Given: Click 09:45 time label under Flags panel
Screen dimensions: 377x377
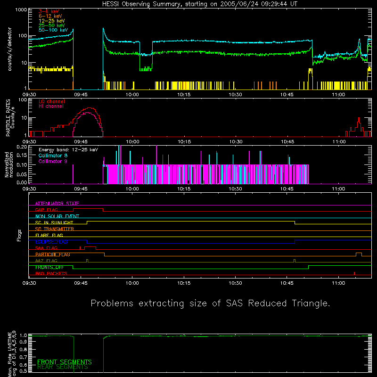Looking at the screenshot, I should click(x=81, y=283).
